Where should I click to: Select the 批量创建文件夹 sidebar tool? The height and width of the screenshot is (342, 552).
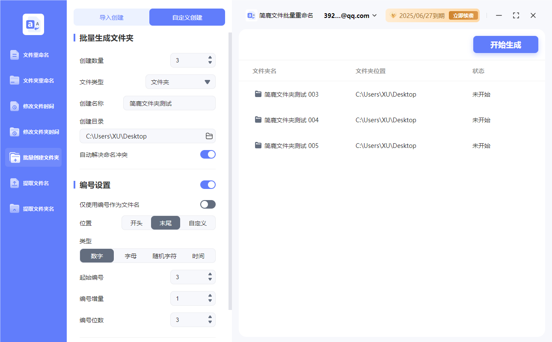point(33,157)
